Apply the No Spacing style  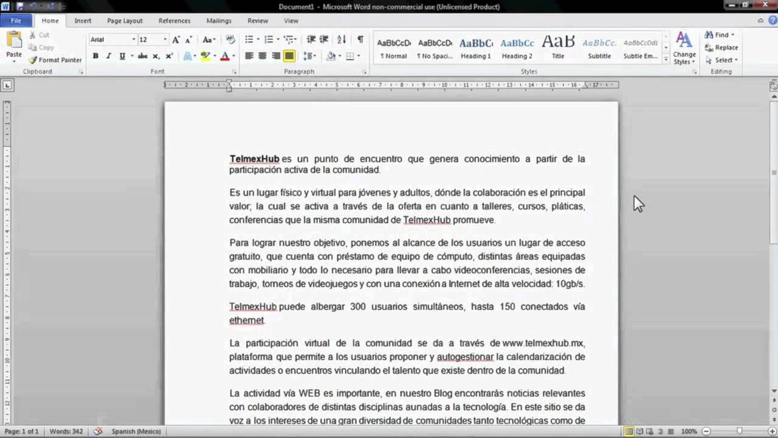coord(435,49)
